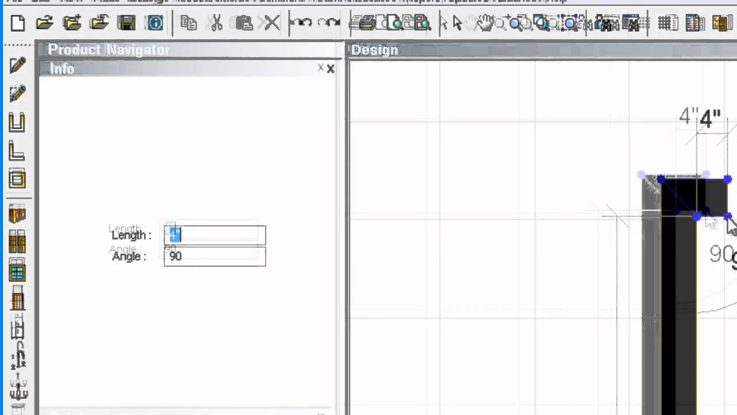737x415 pixels.
Task: Click the Design panel title
Action: tap(375, 50)
